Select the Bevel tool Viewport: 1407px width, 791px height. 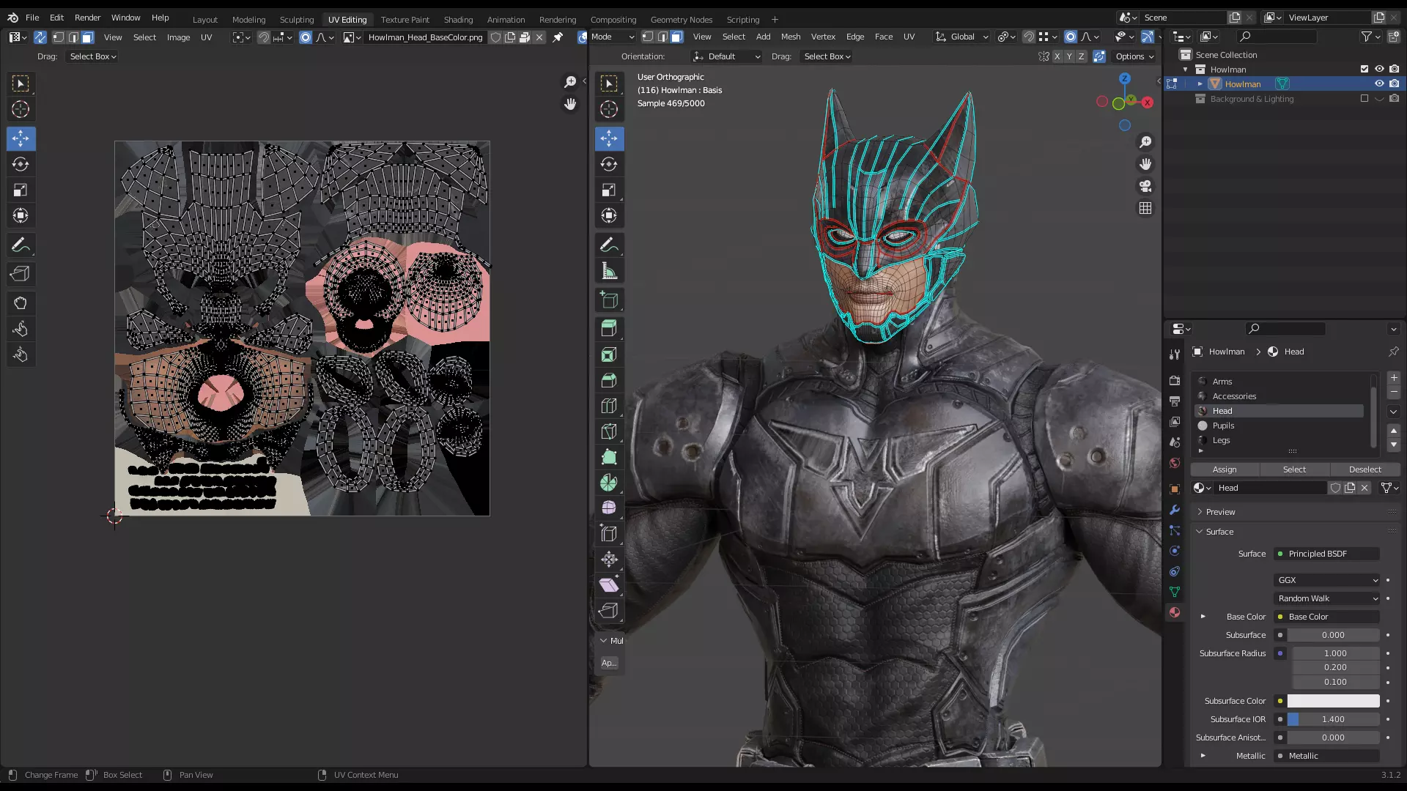pos(609,381)
